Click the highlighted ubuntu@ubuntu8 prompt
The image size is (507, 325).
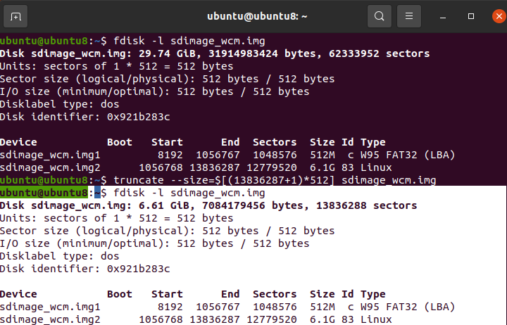(44, 193)
